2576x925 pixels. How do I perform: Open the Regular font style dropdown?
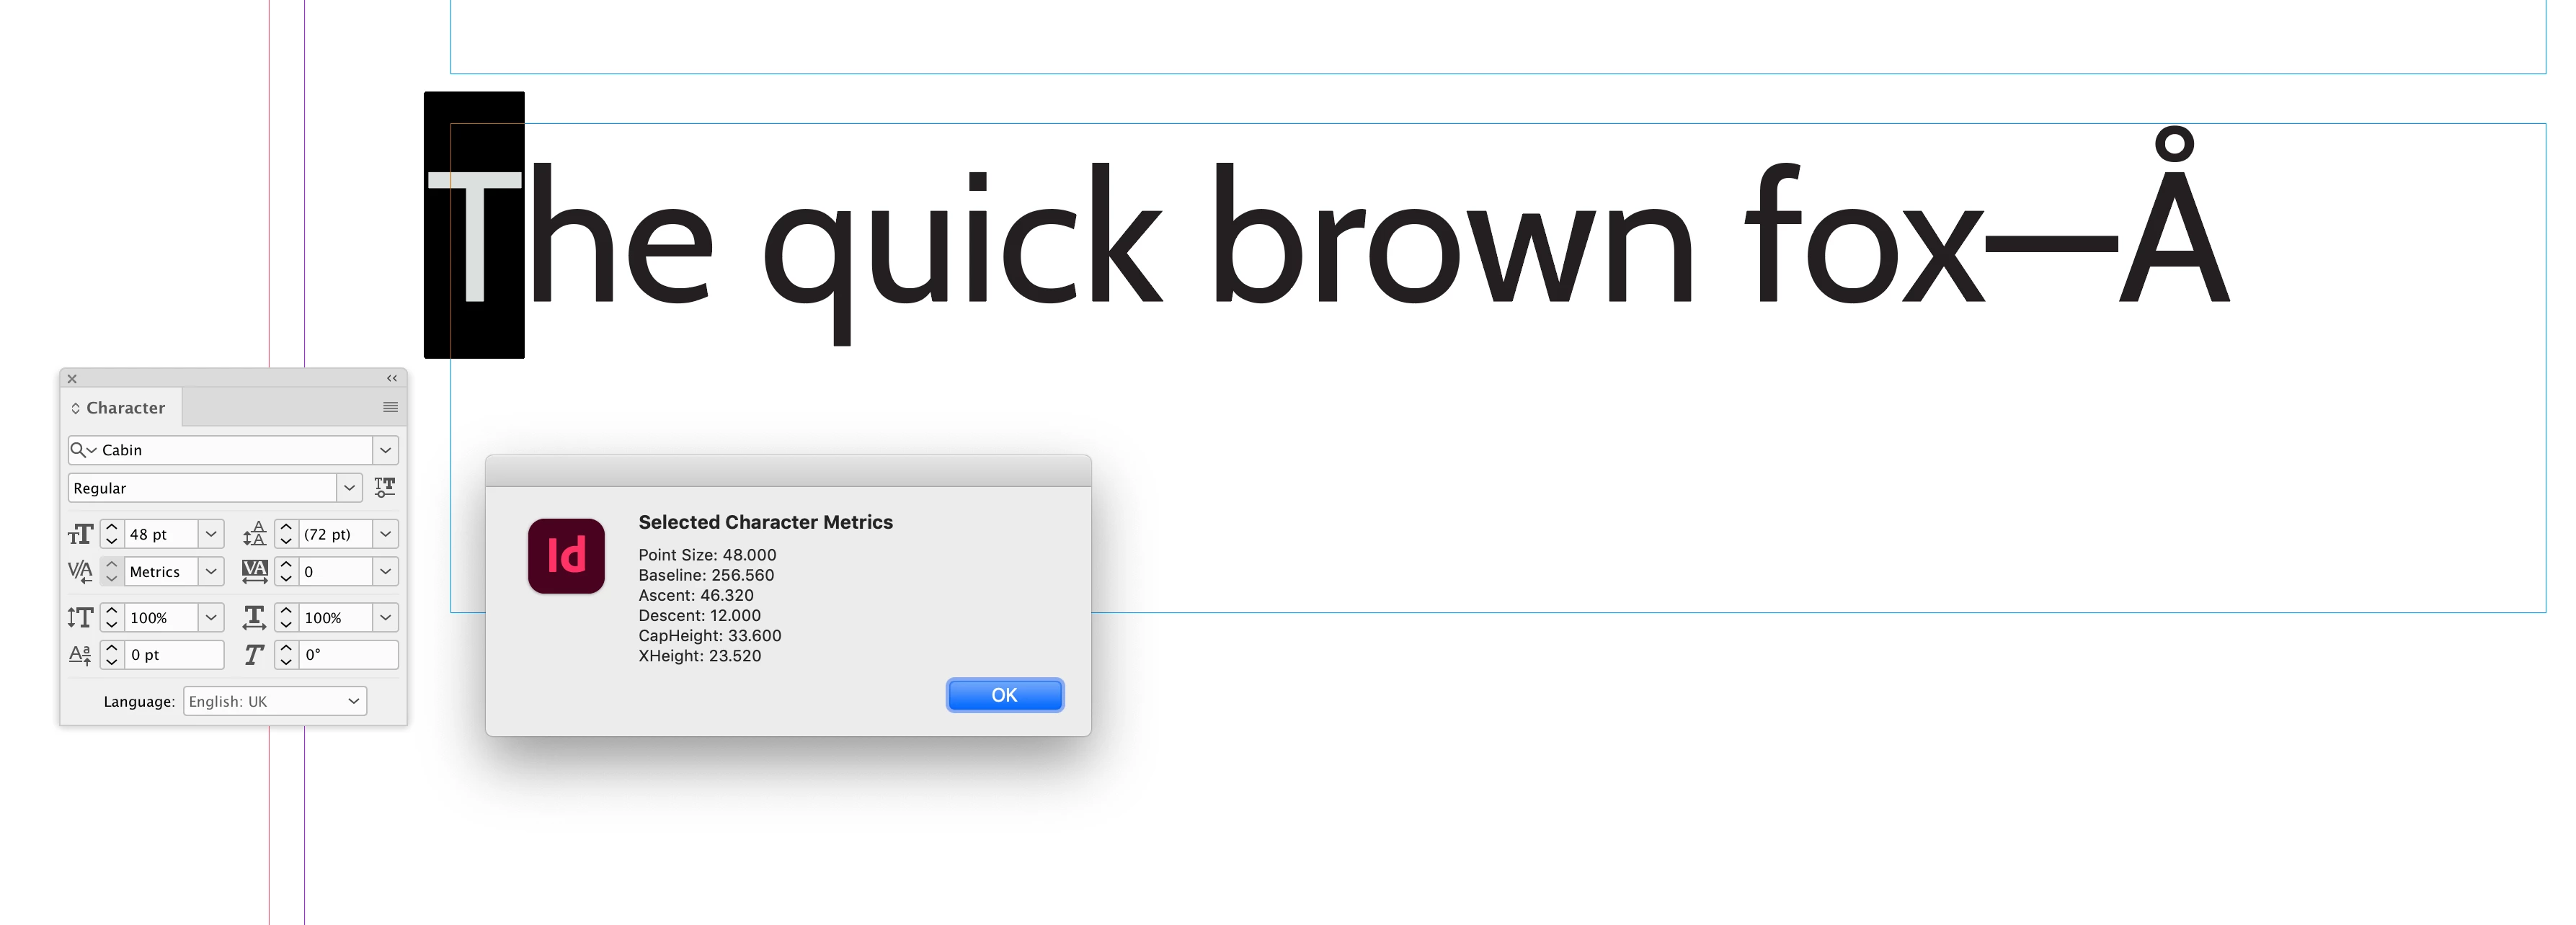349,488
